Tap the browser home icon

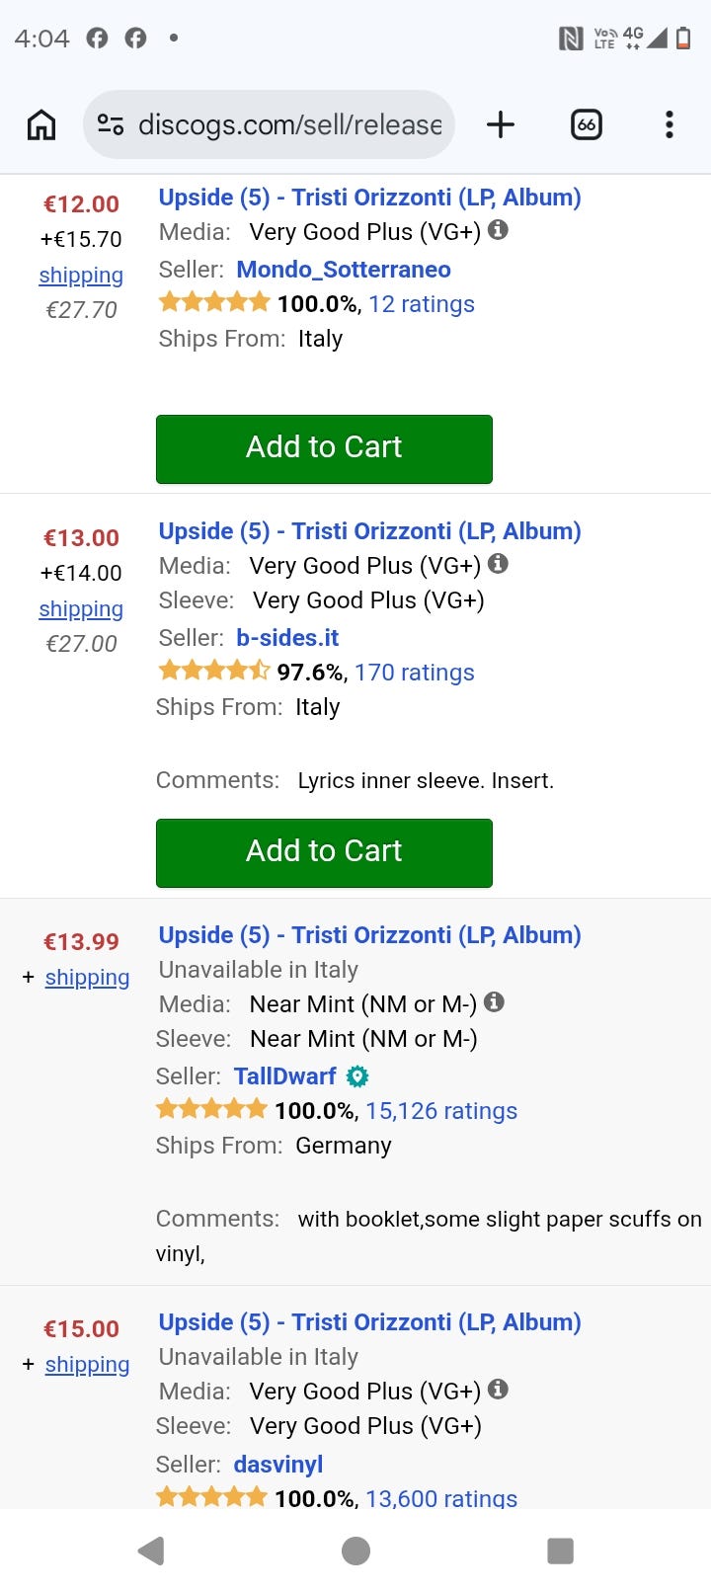[41, 125]
